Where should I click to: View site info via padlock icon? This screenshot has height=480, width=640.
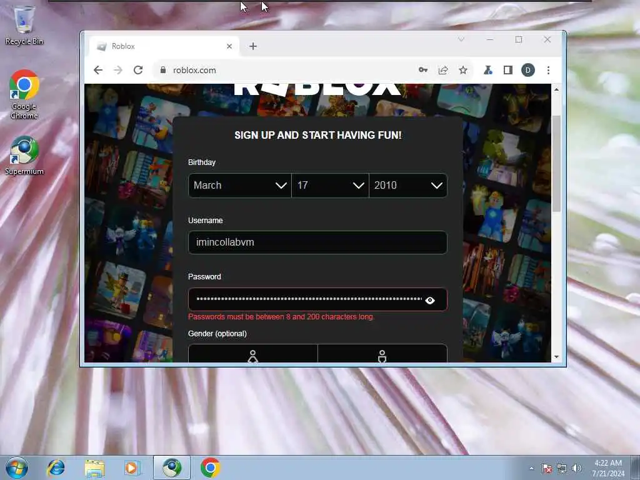[x=163, y=70]
